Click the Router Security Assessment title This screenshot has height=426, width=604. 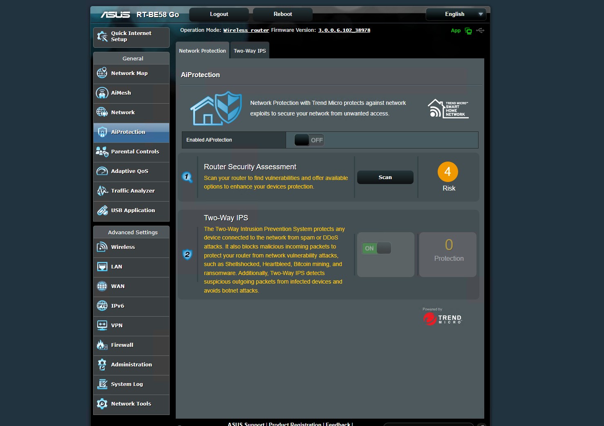250,167
